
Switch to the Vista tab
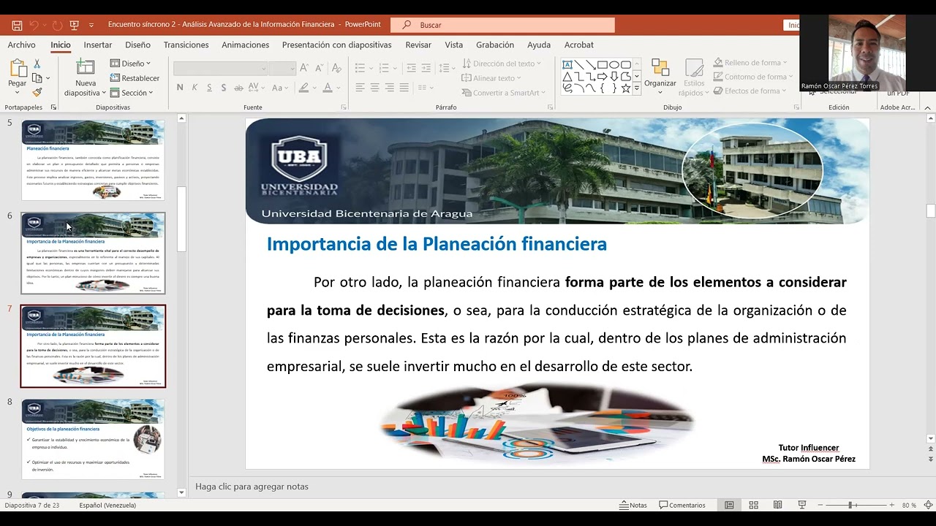pos(454,45)
